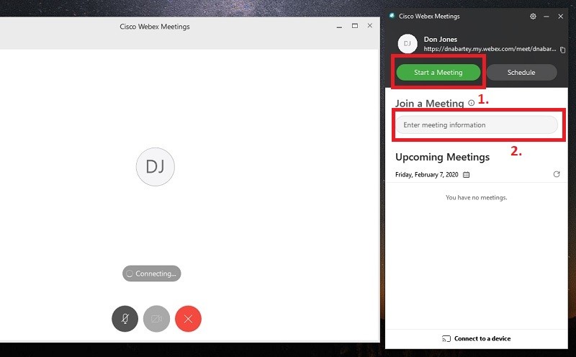Close the meeting window
This screenshot has height=357, width=576.
click(x=370, y=26)
